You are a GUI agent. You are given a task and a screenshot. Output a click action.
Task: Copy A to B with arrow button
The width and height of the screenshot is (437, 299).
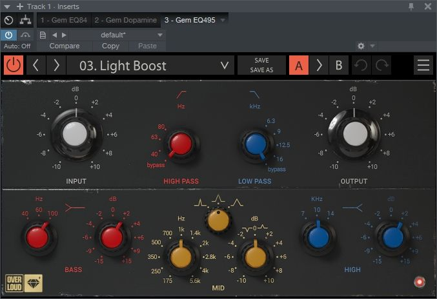tap(319, 65)
